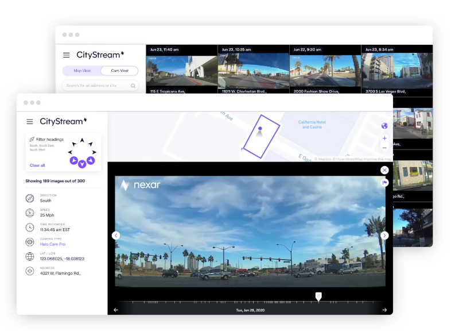
Task: Jump to next day with timeline right arrow
Action: point(384,310)
